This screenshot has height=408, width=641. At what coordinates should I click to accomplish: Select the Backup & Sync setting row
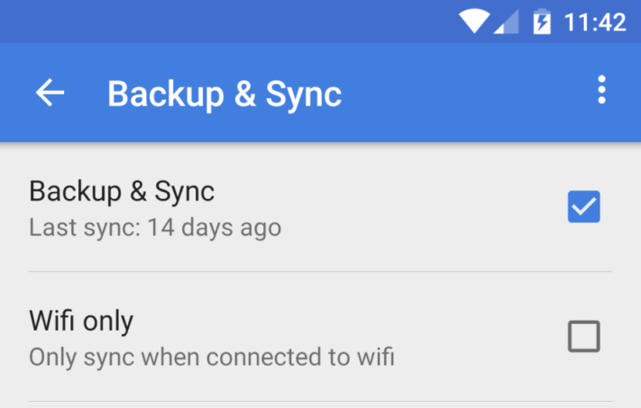point(321,207)
